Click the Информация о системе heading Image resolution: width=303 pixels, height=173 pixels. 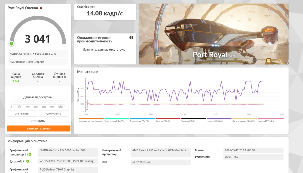[x=28, y=141]
